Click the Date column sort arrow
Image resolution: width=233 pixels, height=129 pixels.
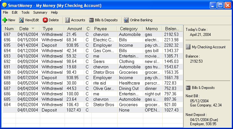coord(33,28)
